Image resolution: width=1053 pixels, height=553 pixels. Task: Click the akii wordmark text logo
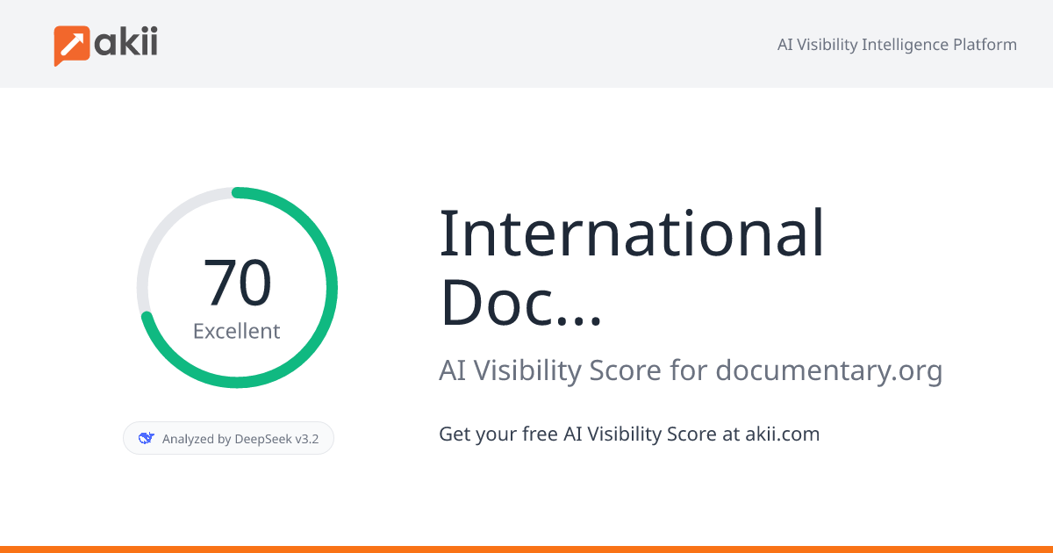coord(127,42)
